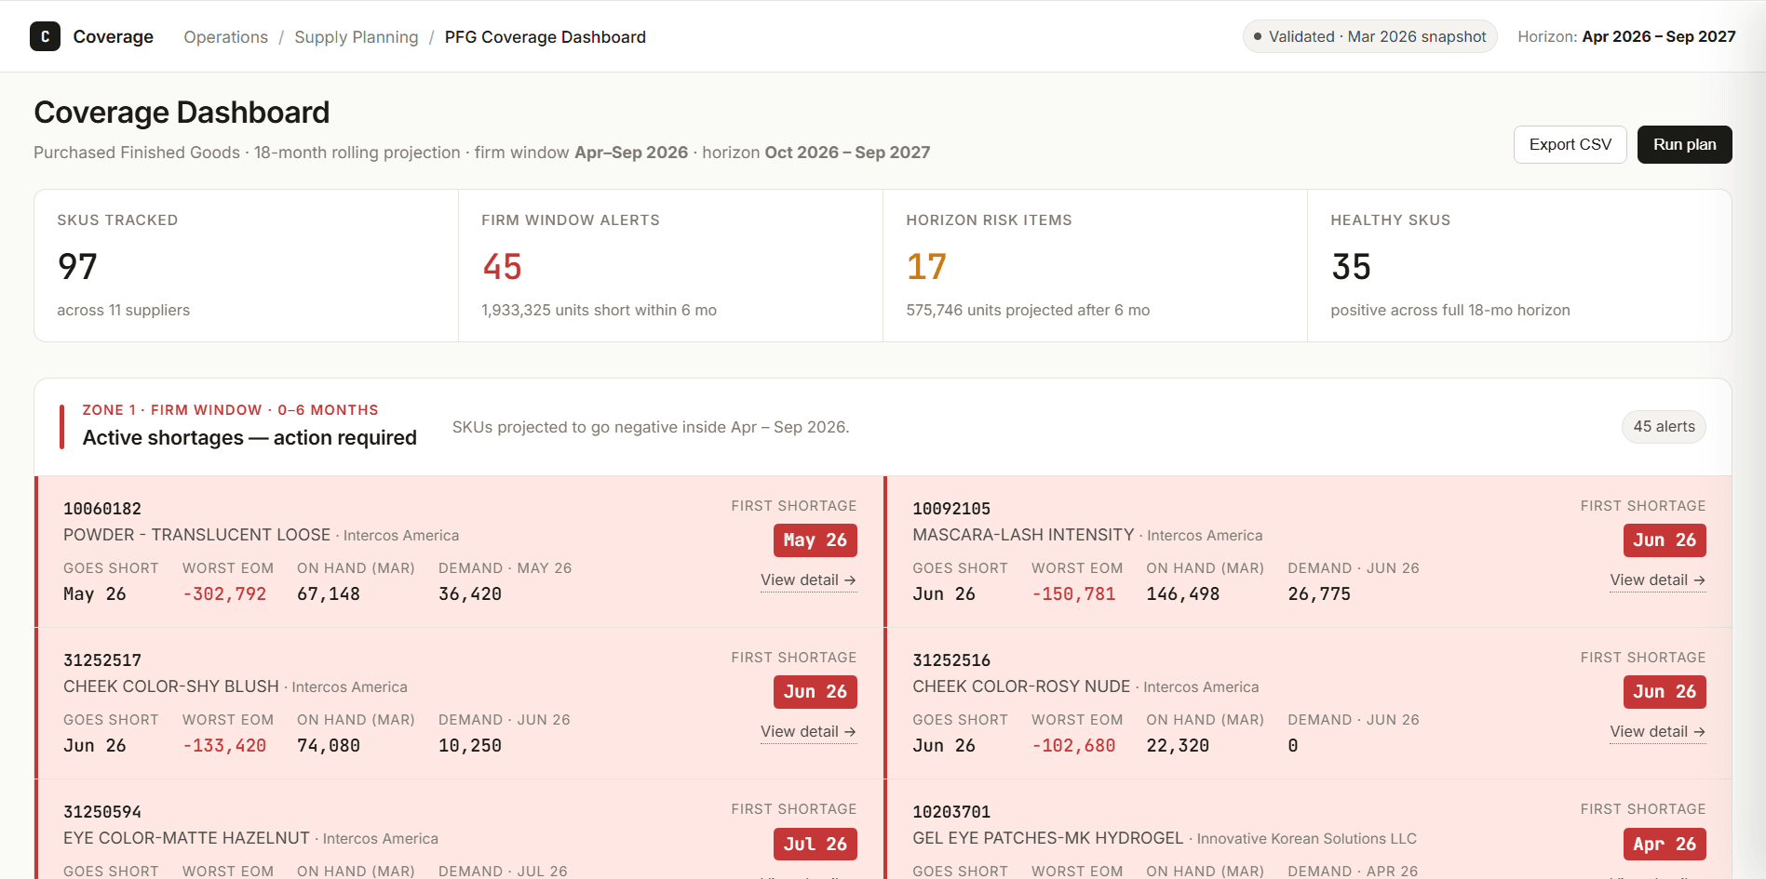Viewport: 1766px width, 879px height.
Task: Click the Horizon Apr 2026 – Sep 2027 label
Action: coord(1626,36)
